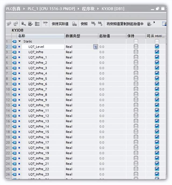Click tag icon in LQT_InPre_12 row
This screenshot has height=185, width=172.
pyautogui.click(x=14, y=116)
